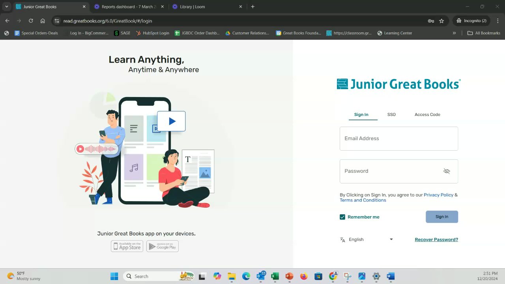Open the classroom.gr bookmark

coord(349,33)
